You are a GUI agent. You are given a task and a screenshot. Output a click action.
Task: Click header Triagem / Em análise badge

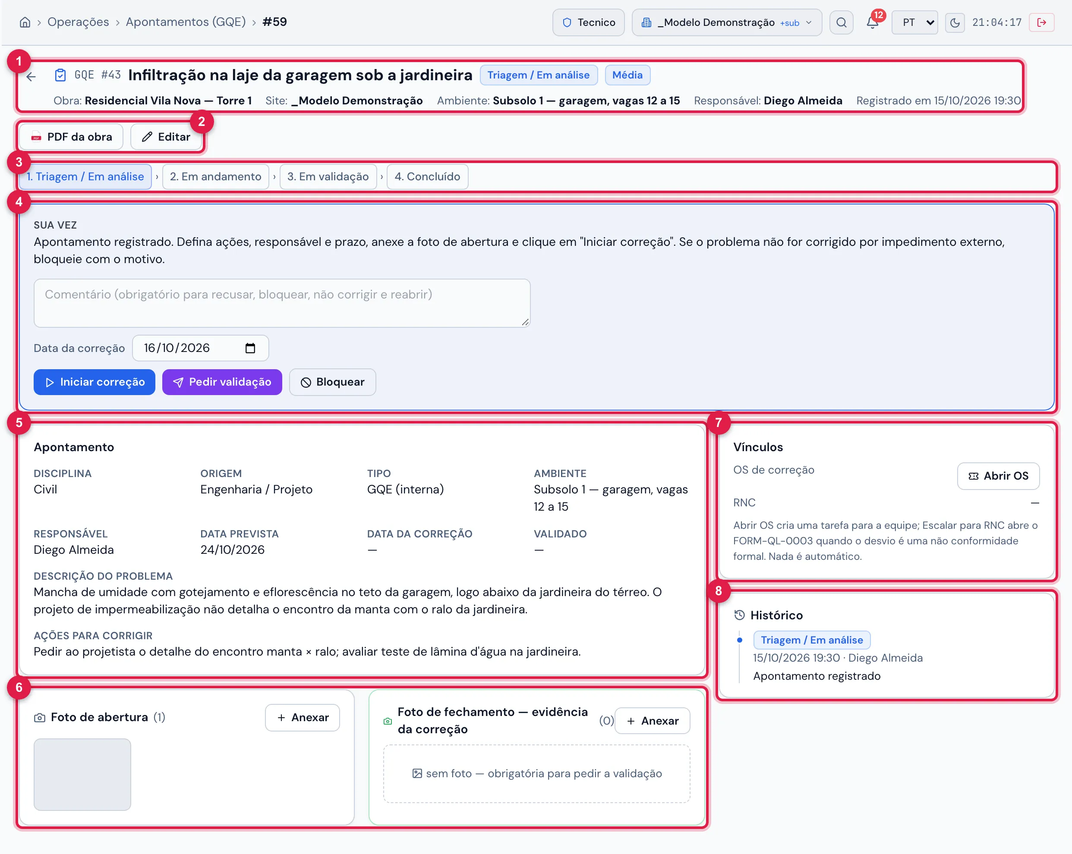[539, 75]
